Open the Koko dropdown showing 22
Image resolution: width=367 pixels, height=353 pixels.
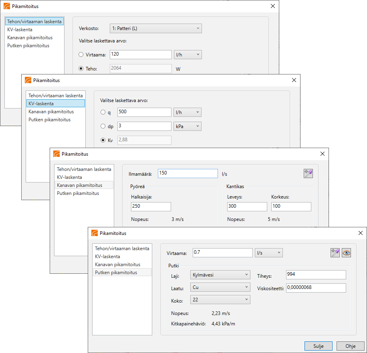(220, 300)
